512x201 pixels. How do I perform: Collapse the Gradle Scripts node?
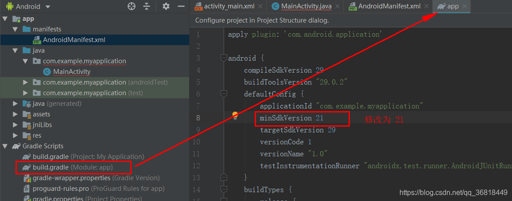pyautogui.click(x=4, y=146)
